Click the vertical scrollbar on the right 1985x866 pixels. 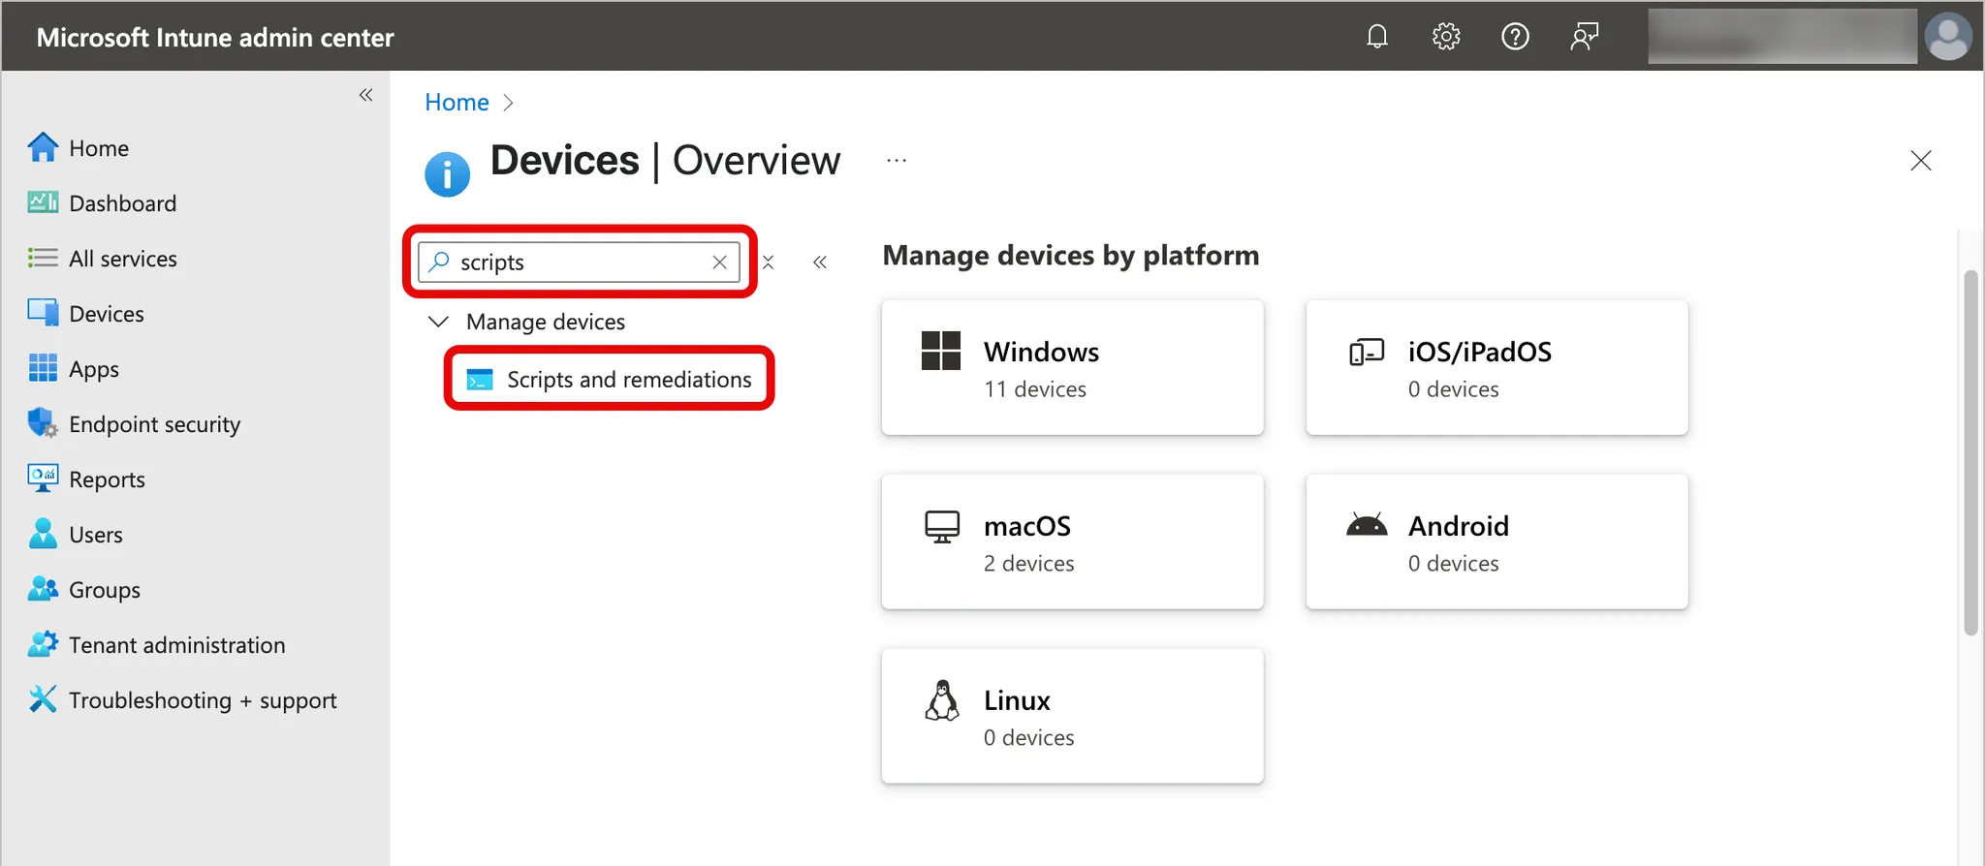coord(1970,452)
